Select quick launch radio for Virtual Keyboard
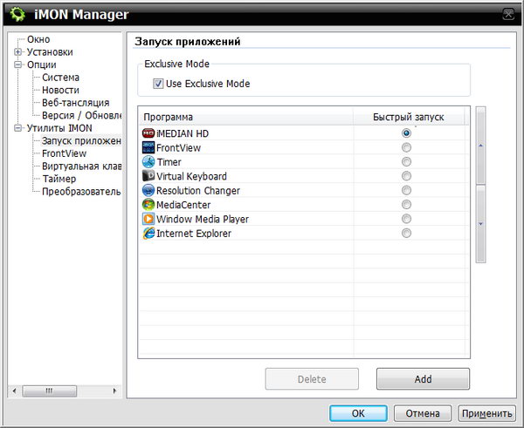This screenshot has height=428, width=524. point(406,176)
